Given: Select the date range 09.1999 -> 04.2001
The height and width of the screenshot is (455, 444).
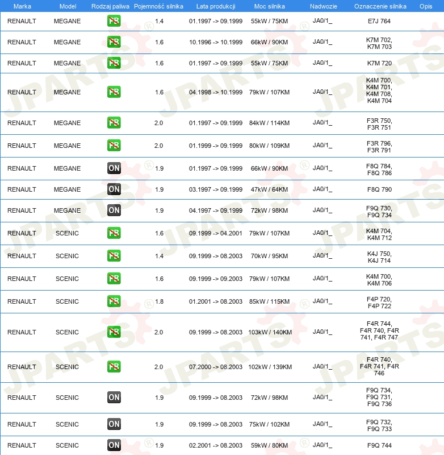Looking at the screenshot, I should 216,233.
